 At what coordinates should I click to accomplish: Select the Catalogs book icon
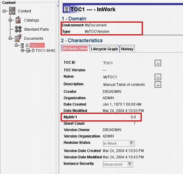point(18,20)
